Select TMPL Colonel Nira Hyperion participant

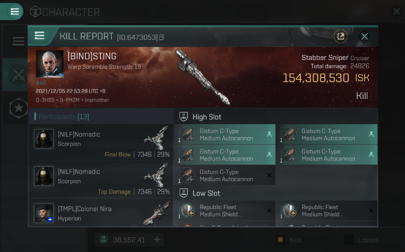(x=101, y=213)
